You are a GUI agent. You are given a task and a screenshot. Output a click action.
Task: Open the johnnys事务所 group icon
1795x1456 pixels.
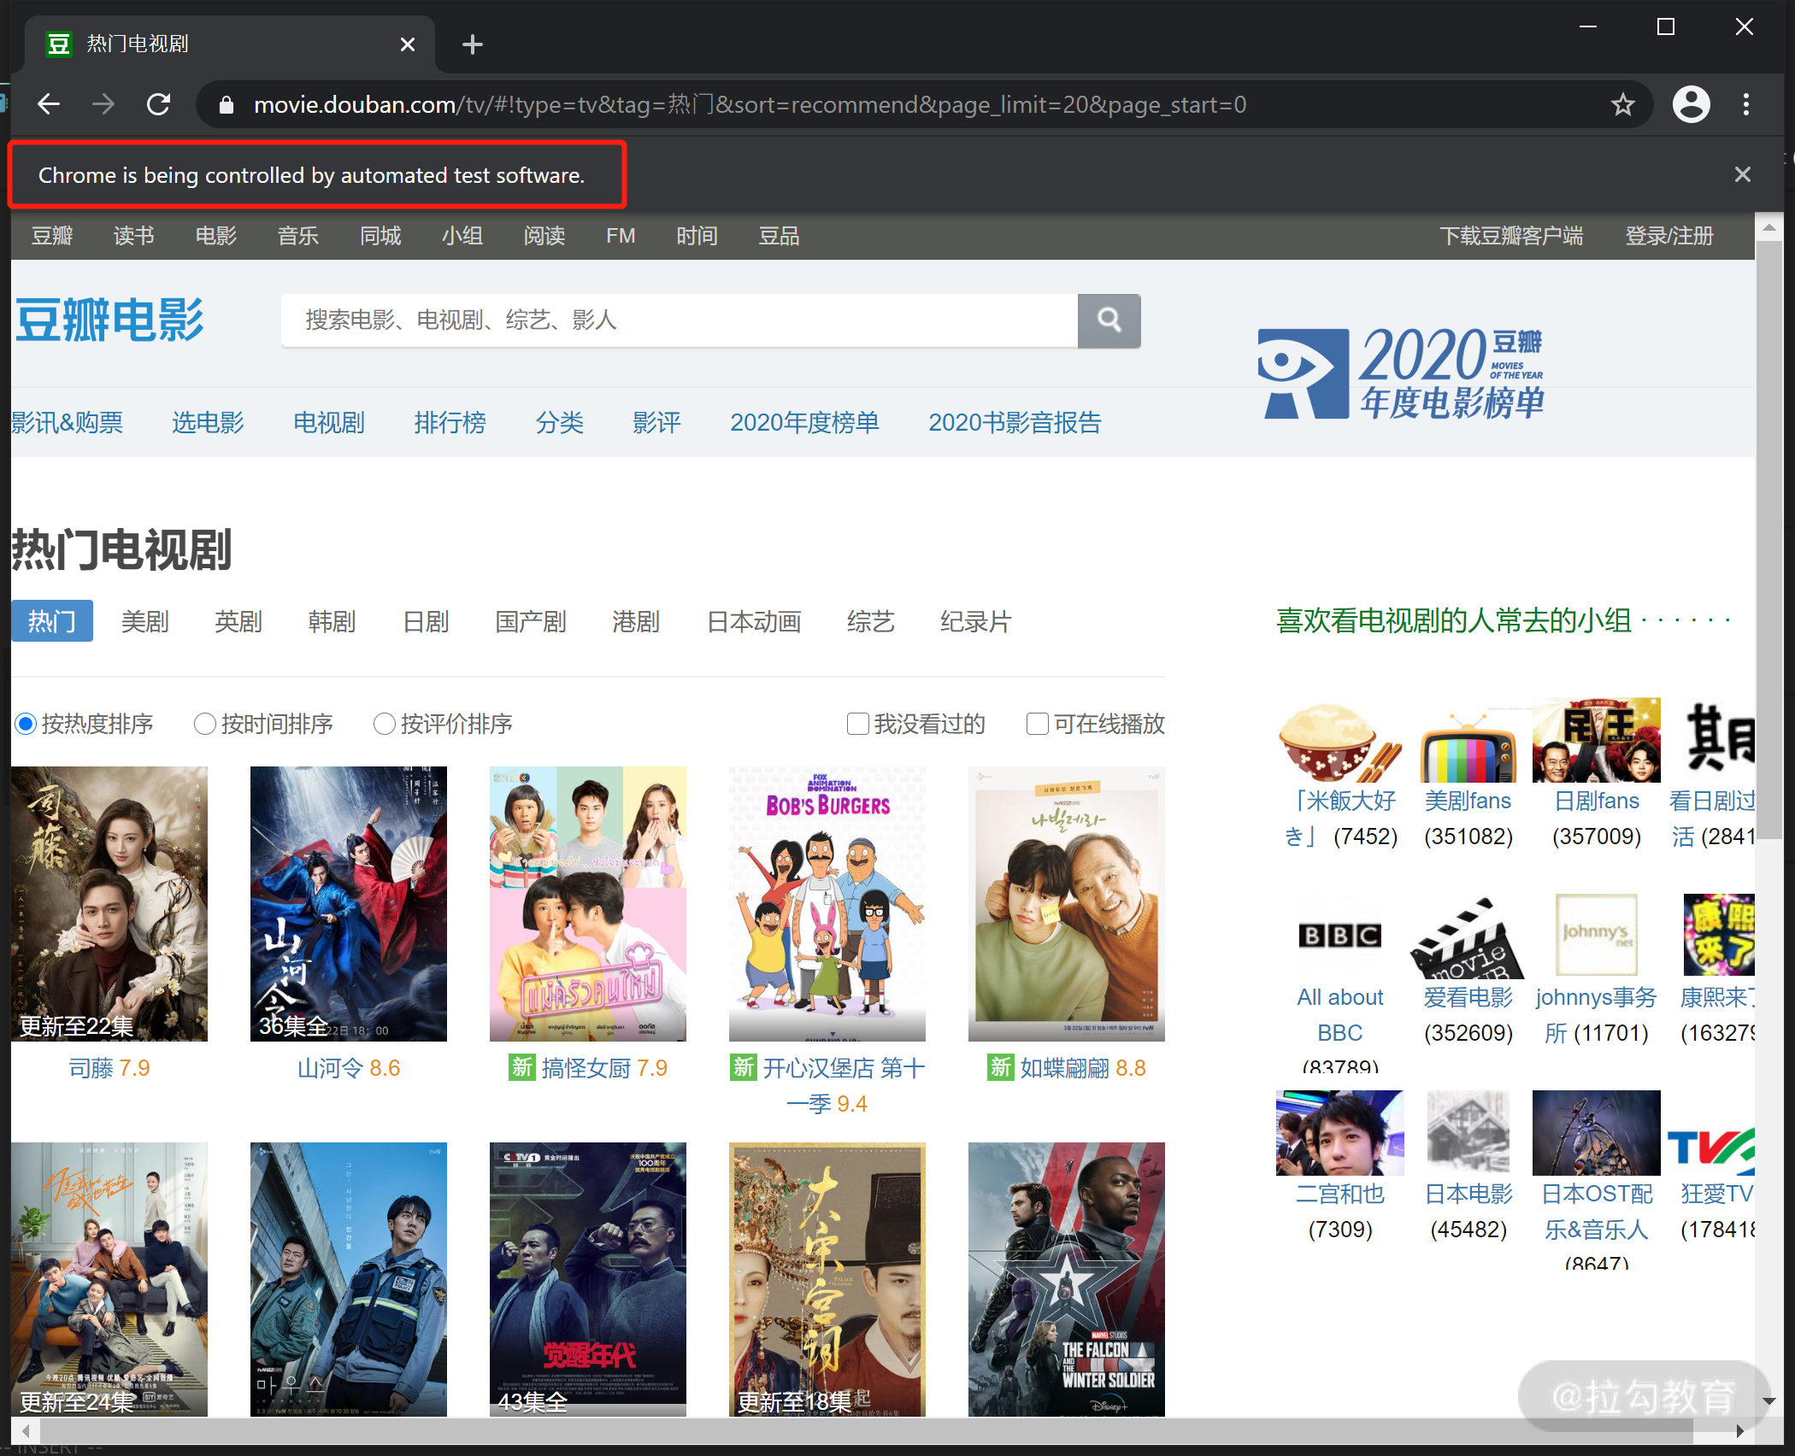[1597, 935]
